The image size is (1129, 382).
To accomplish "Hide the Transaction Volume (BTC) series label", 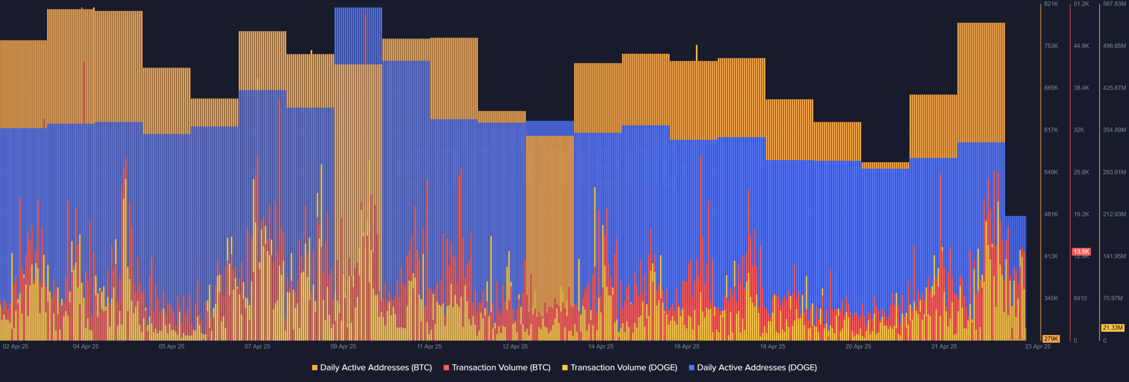I will pyautogui.click(x=501, y=367).
